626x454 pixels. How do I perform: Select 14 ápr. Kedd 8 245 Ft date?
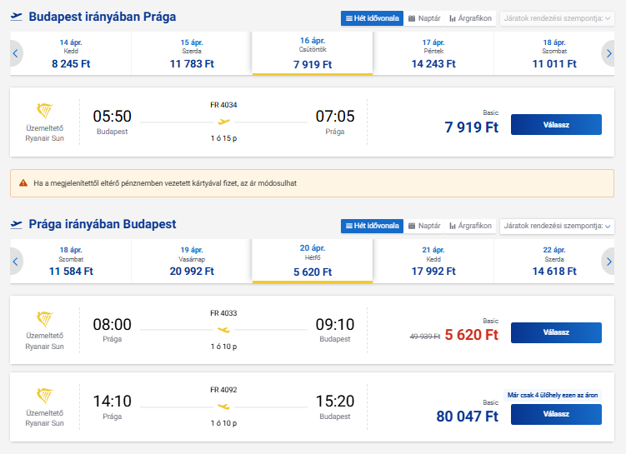click(x=71, y=53)
